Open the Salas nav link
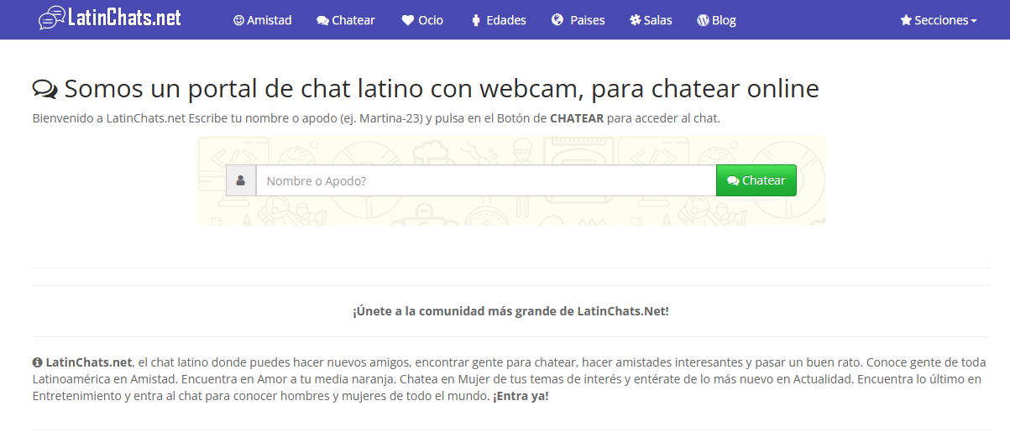Screen dimensions: 1010x432 pyautogui.click(x=651, y=20)
